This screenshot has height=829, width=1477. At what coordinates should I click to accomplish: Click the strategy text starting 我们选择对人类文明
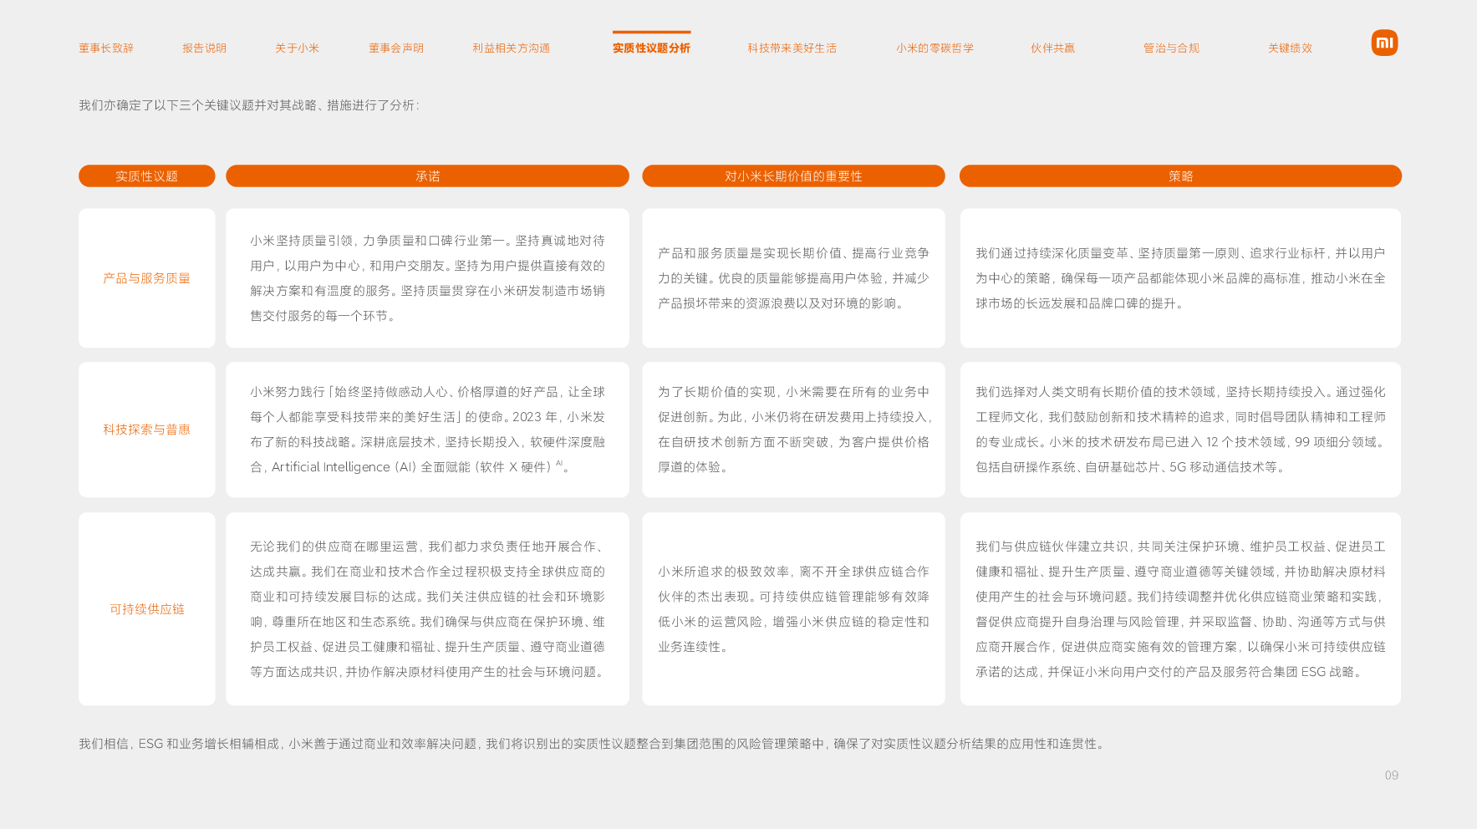coord(1180,430)
